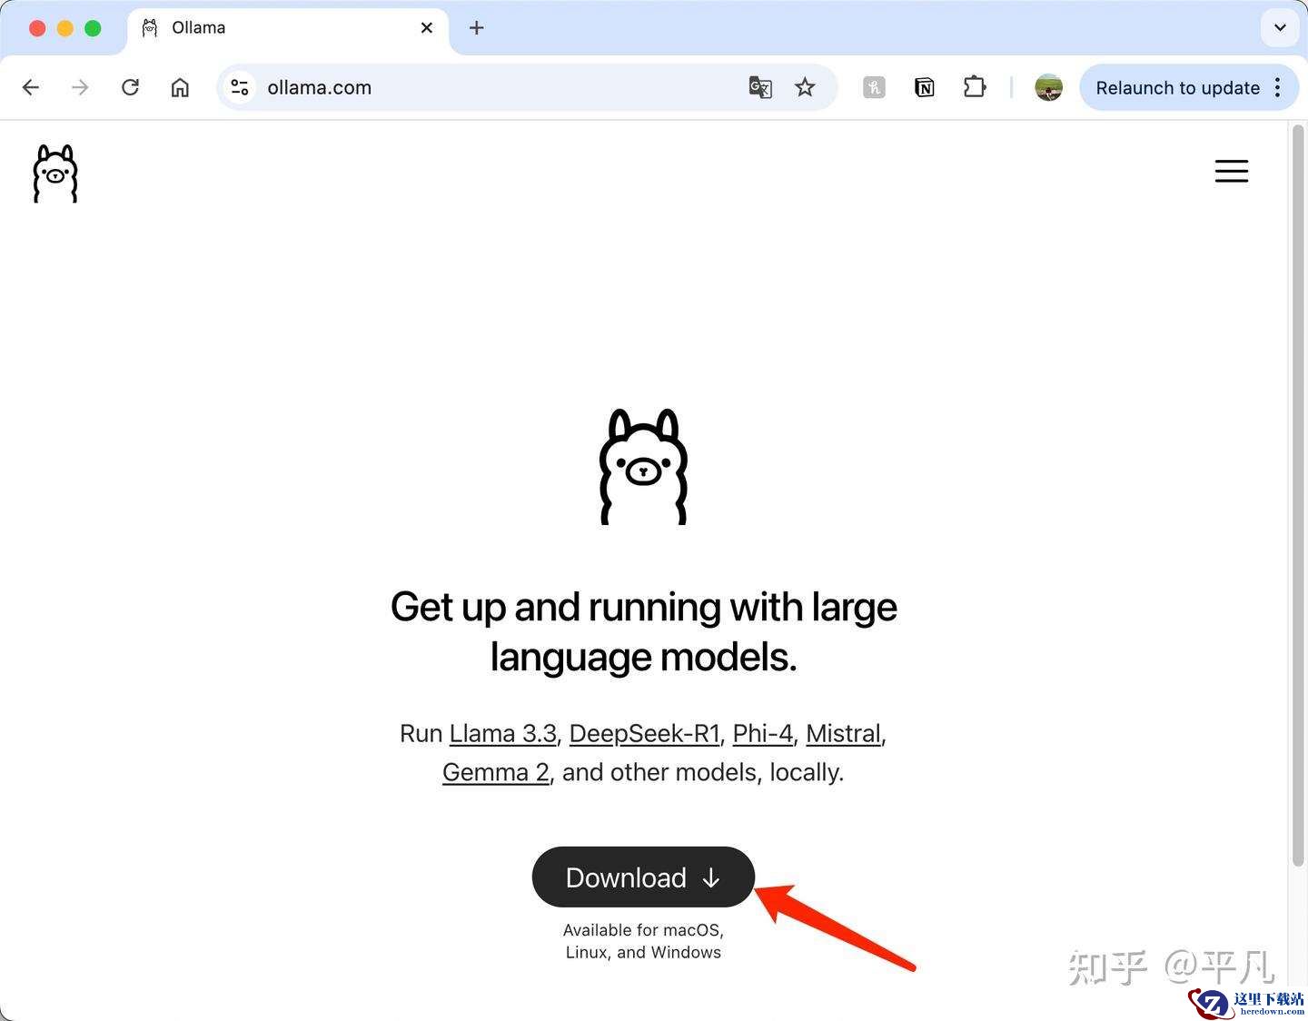Open the Chrome profile avatar
1308x1021 pixels.
tap(1049, 87)
